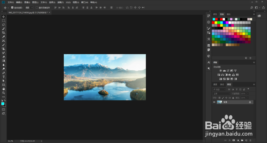Screen dimensions: 267x143
Task: Select the Rectangular Marquee tool
Action: (3, 21)
